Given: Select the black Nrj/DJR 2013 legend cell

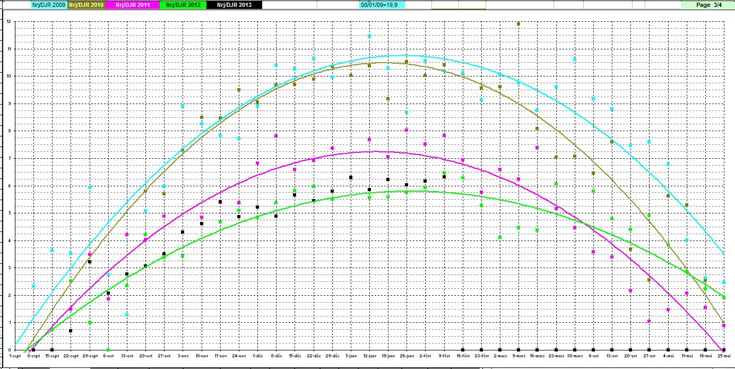Looking at the screenshot, I should click(234, 5).
